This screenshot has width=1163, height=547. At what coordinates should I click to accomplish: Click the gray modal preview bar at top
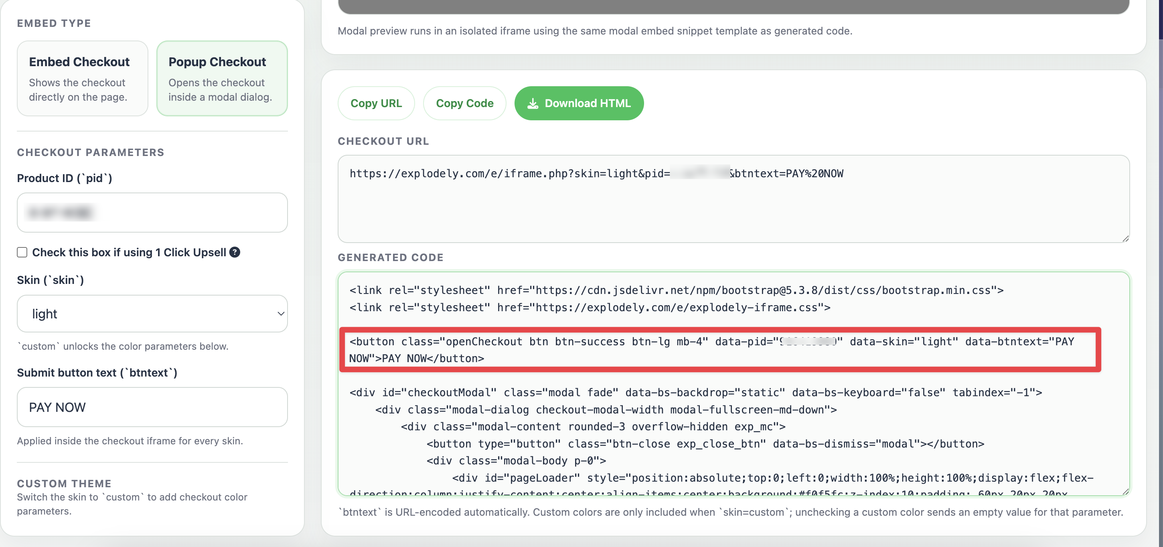tap(733, 6)
